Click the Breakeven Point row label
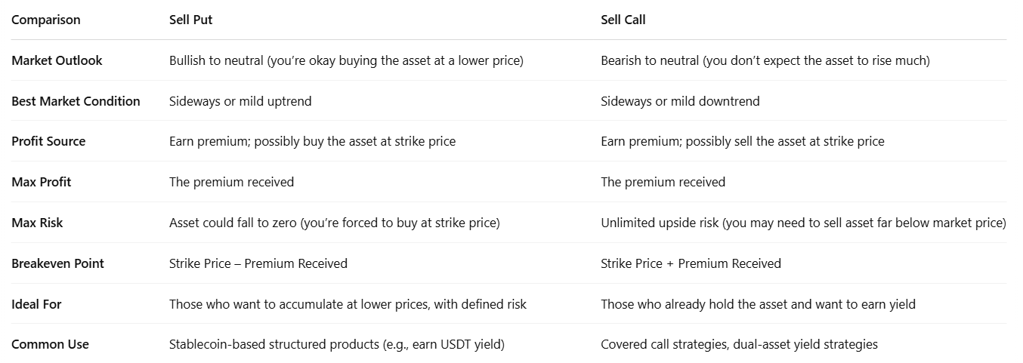 (57, 263)
